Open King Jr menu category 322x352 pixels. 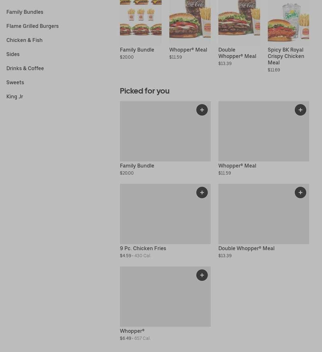15,96
